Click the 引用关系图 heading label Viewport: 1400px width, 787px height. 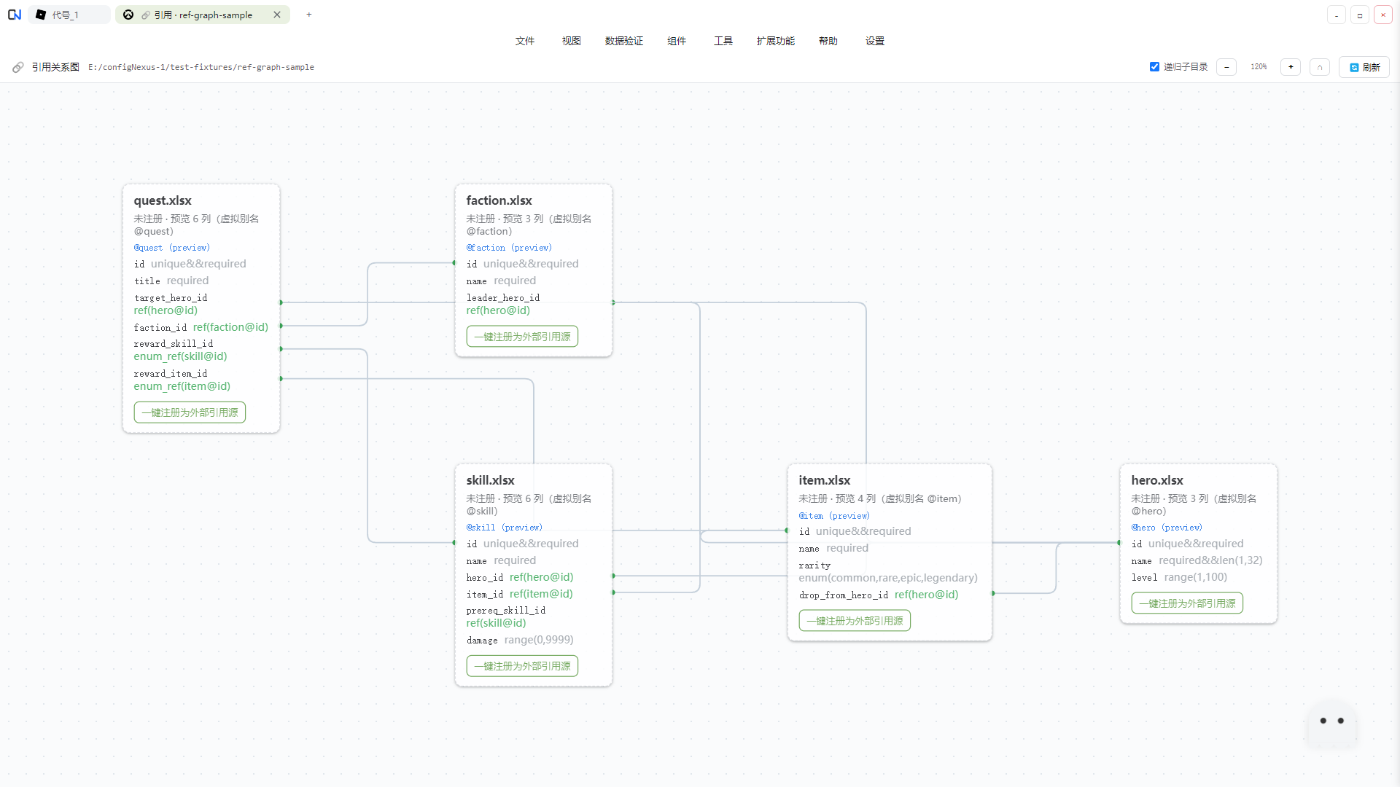click(55, 67)
